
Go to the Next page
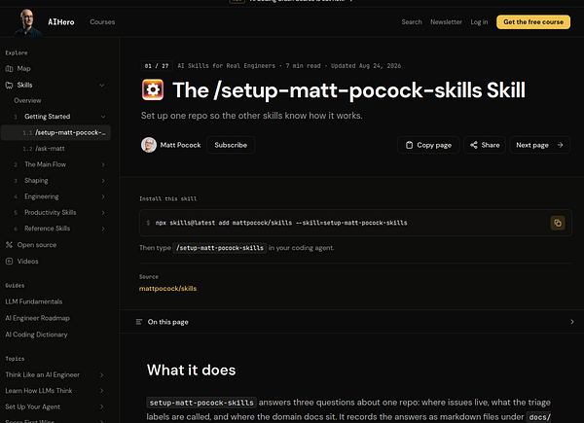point(539,145)
